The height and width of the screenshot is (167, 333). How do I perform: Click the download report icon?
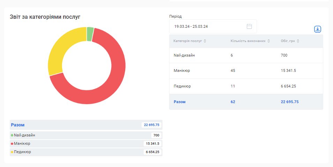317,29
